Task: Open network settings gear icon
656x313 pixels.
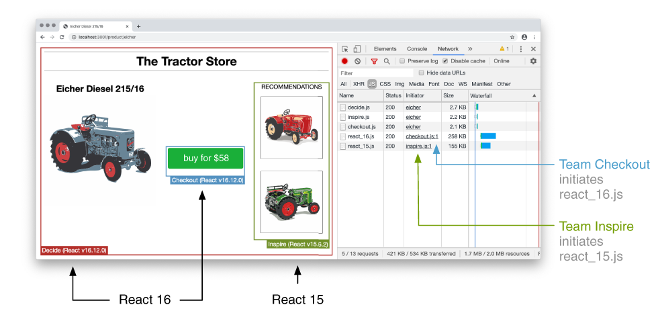Action: pyautogui.click(x=534, y=61)
